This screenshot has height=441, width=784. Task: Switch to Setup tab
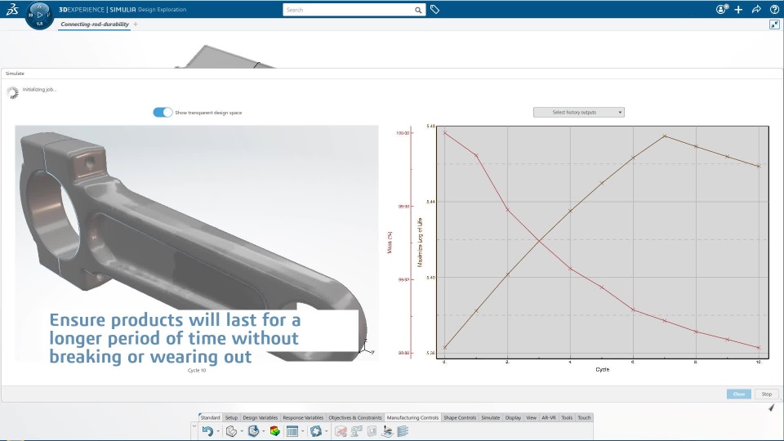coord(231,417)
